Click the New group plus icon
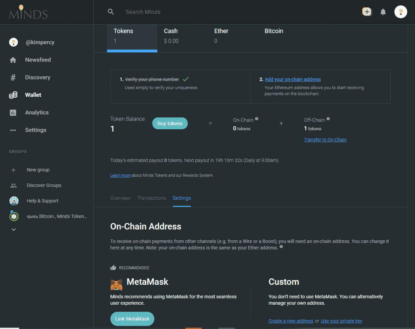The height and width of the screenshot is (329, 415). (13, 170)
